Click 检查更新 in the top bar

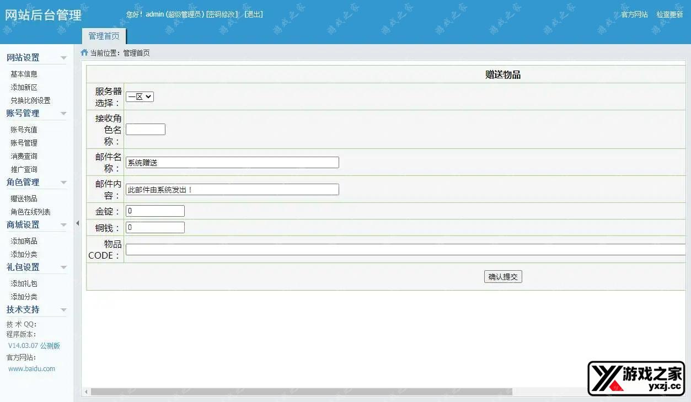[x=669, y=14]
